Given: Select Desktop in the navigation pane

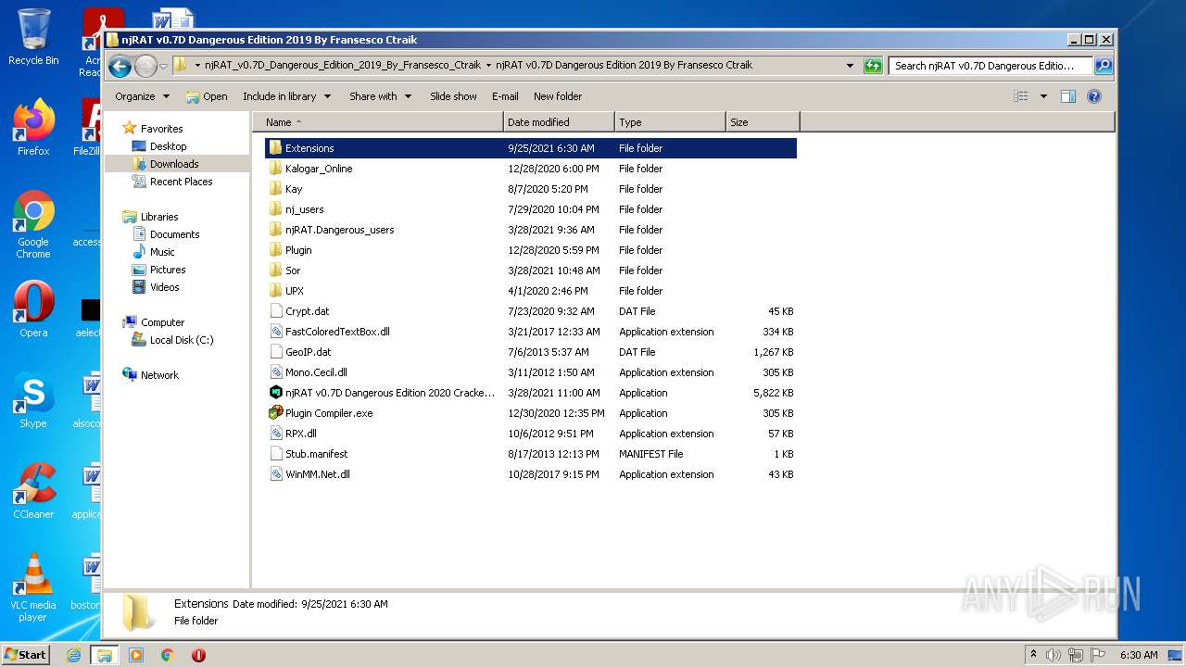Looking at the screenshot, I should [168, 146].
